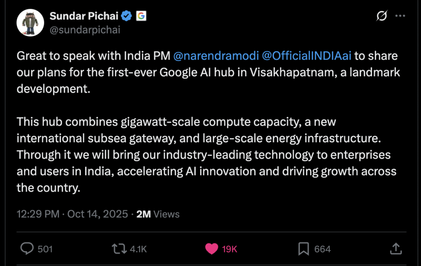Open the three-dot more options menu
This screenshot has width=421, height=266.
point(400,16)
